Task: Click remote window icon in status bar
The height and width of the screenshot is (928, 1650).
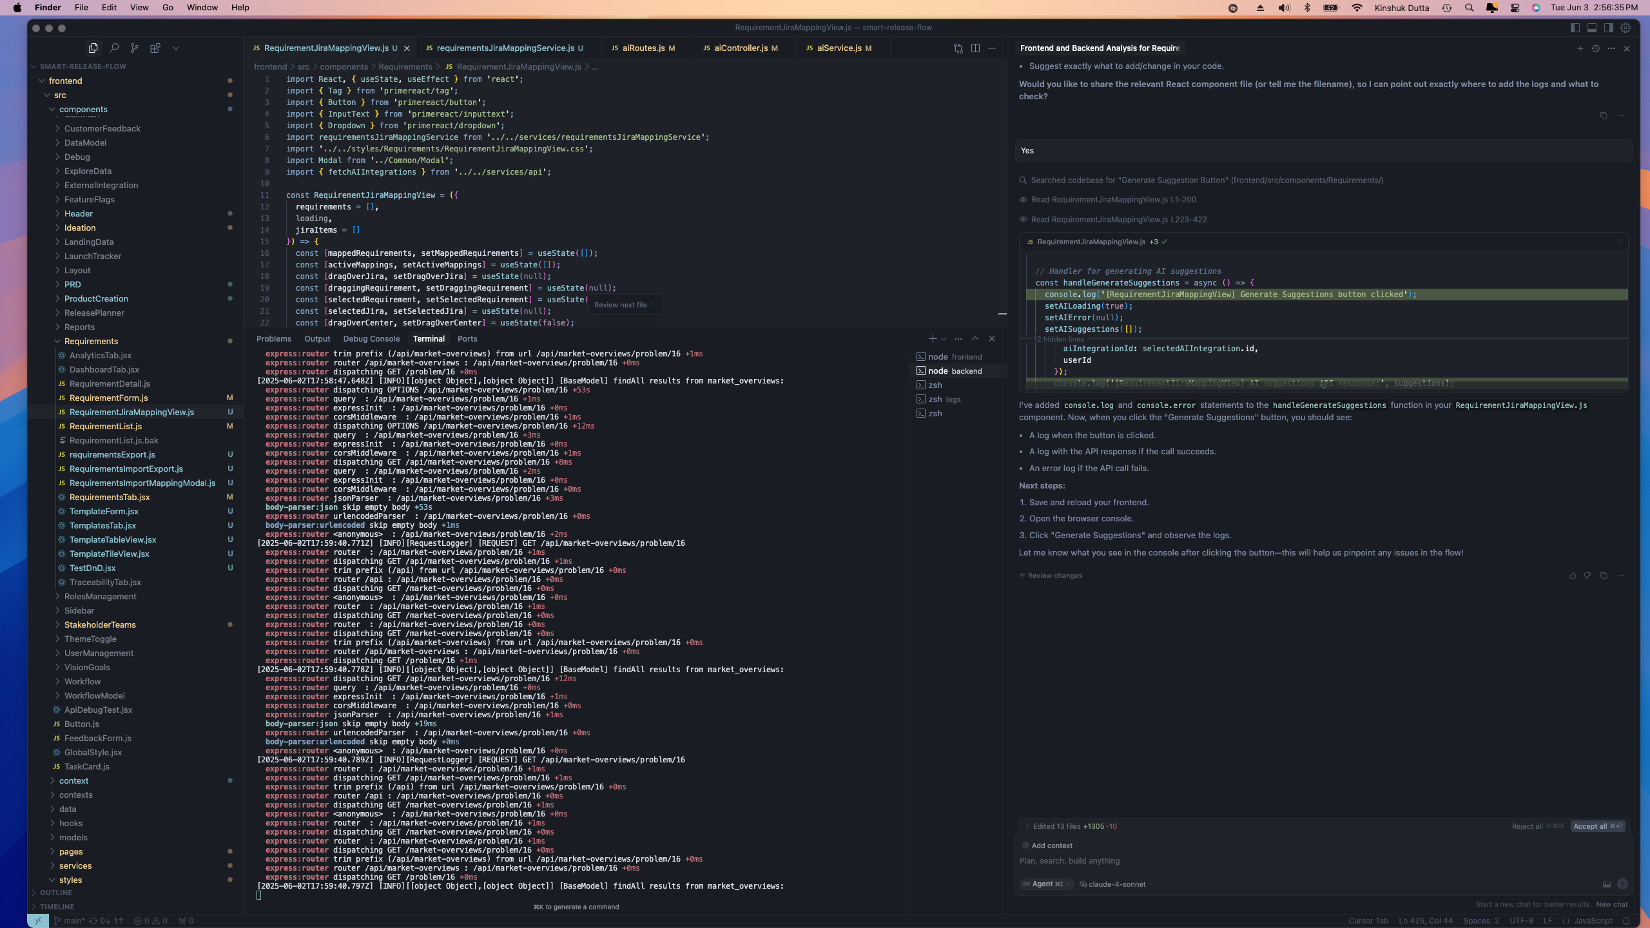Action: pos(37,921)
